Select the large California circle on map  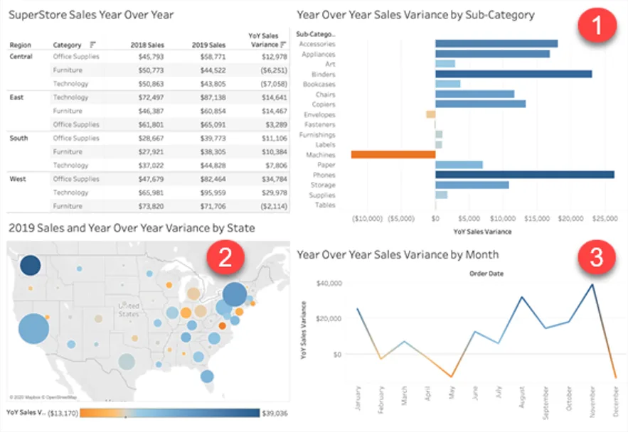click(x=33, y=329)
